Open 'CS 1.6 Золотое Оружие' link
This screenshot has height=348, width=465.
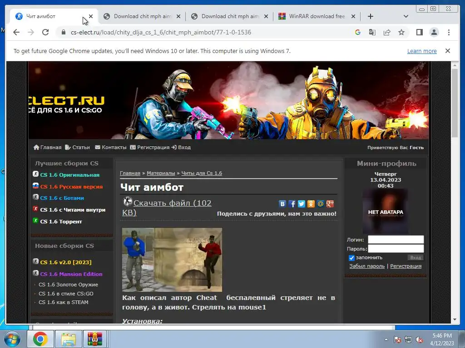click(68, 285)
